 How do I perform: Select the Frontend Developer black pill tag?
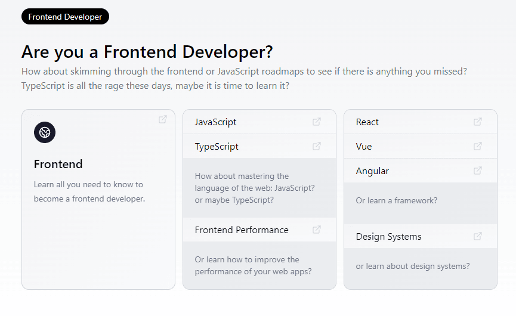click(65, 17)
